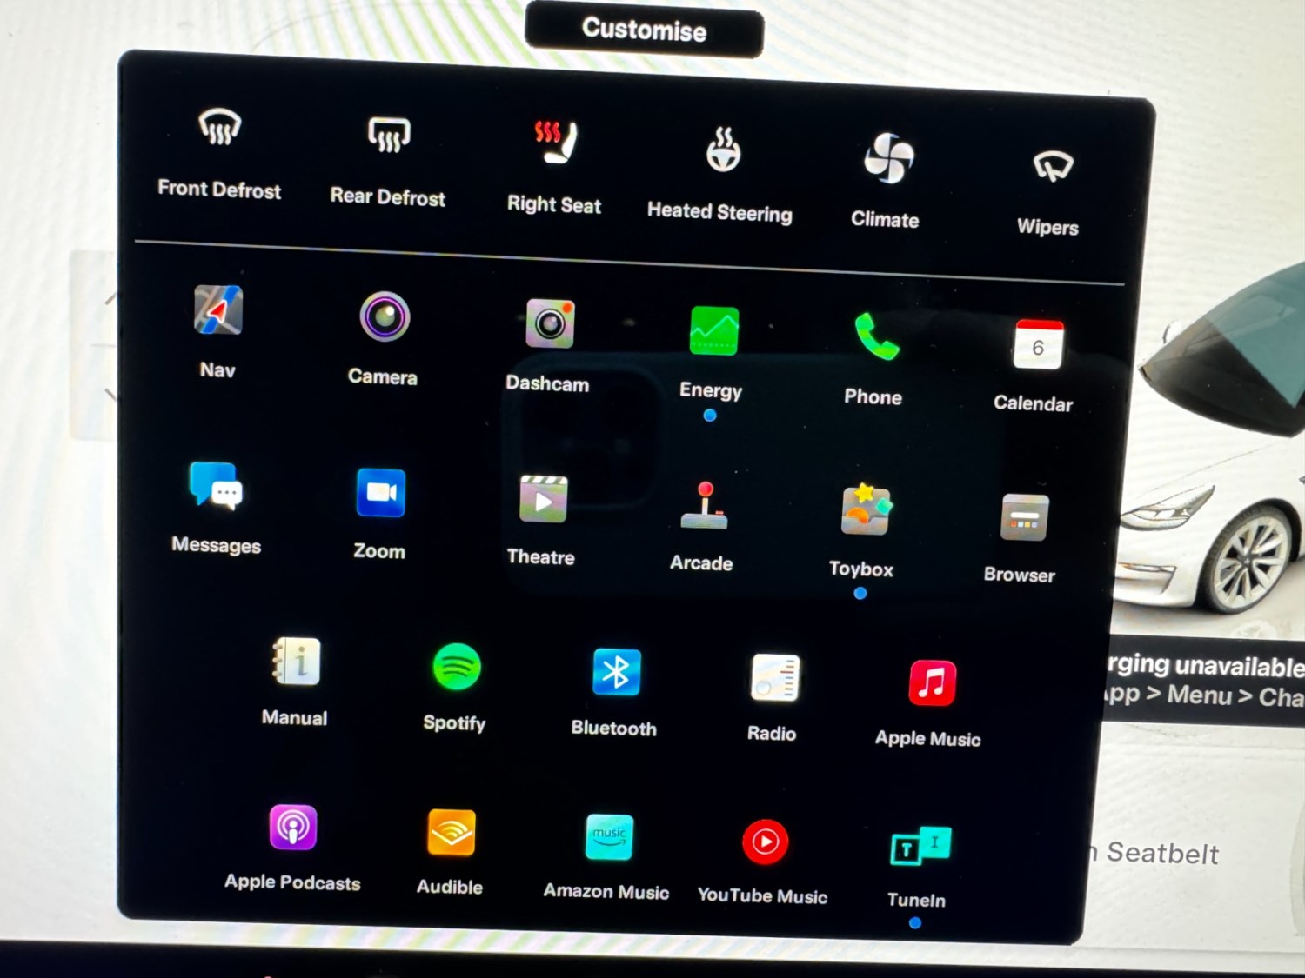The image size is (1305, 978).
Task: Open the Manual app
Action: pos(297,662)
